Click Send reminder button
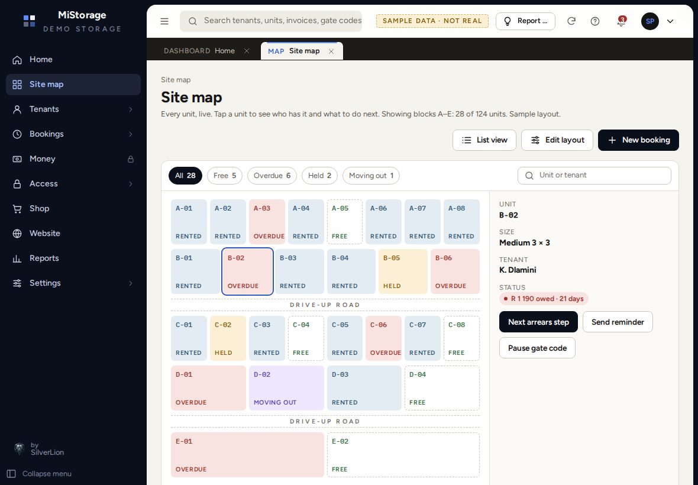The image size is (698, 485). tap(618, 322)
